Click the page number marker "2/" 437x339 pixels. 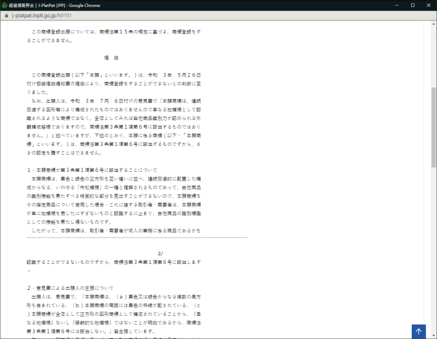160,254
